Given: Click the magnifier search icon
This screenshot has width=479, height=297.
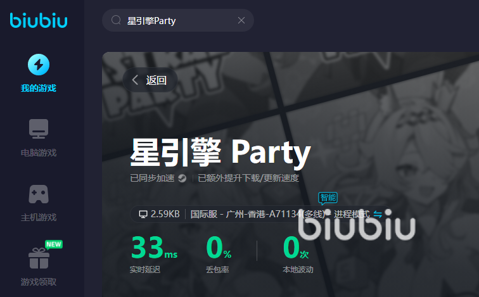Looking at the screenshot, I should (116, 20).
